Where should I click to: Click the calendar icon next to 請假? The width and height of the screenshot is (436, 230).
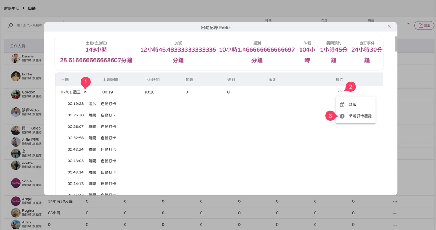pyautogui.click(x=342, y=104)
